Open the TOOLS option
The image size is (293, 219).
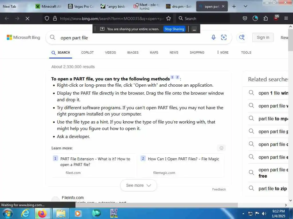pyautogui.click(x=246, y=52)
